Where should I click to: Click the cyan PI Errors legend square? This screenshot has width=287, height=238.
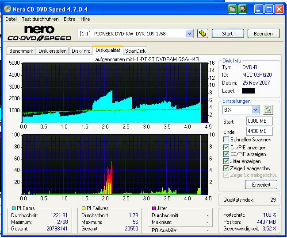coord(13,208)
